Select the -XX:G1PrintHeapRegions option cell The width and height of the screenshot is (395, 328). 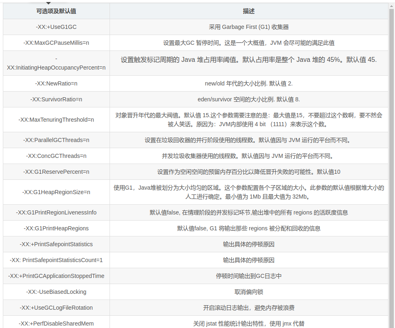point(56,228)
